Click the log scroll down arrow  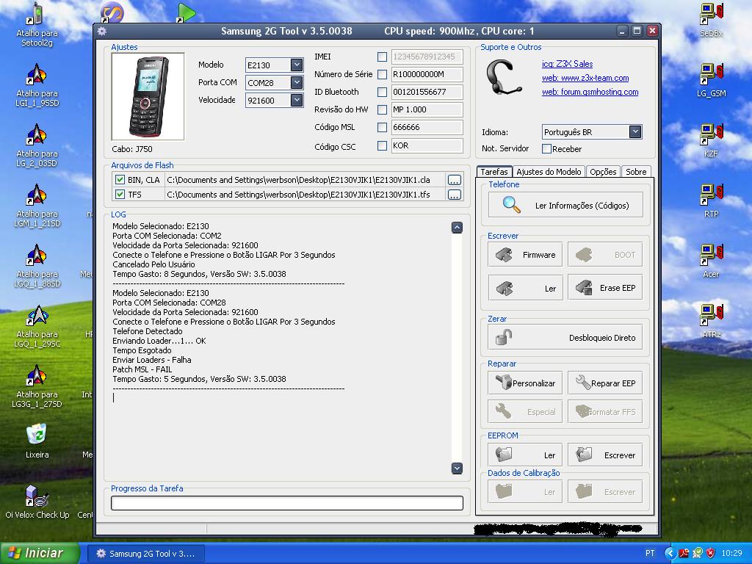457,468
